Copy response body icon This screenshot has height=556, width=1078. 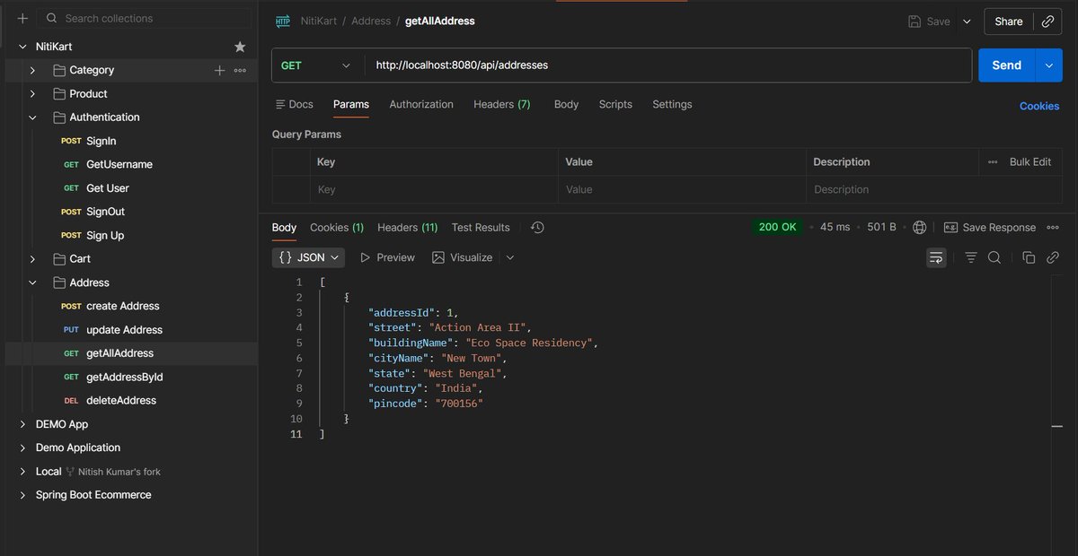click(x=1029, y=257)
